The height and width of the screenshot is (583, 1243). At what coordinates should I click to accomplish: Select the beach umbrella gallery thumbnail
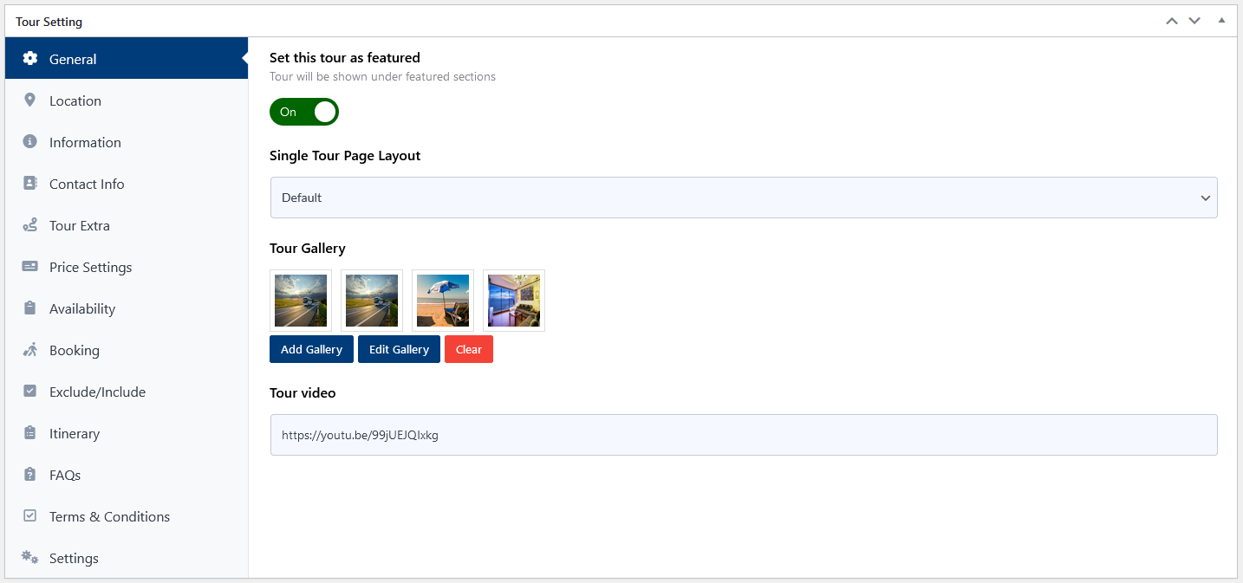pyautogui.click(x=443, y=301)
